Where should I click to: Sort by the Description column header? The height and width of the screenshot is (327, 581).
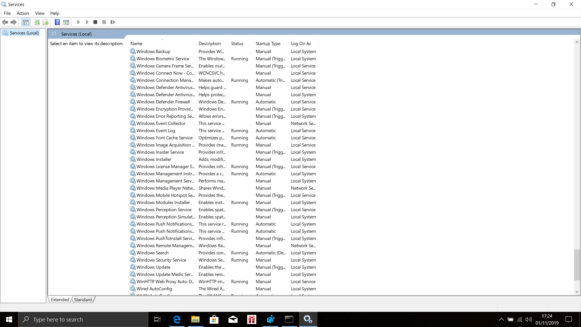point(213,44)
